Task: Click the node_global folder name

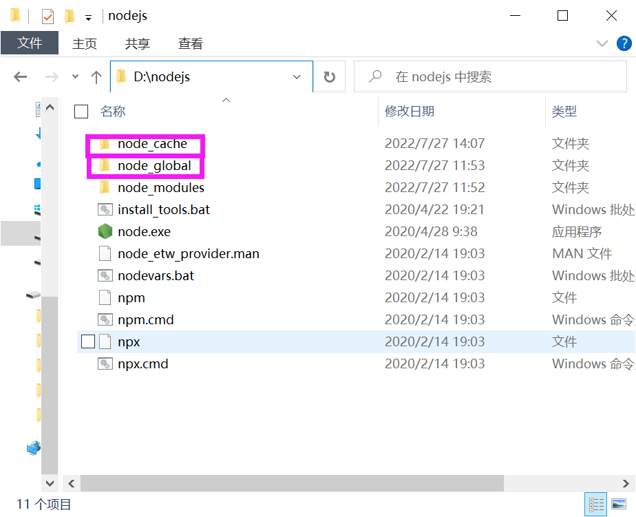Action: point(155,166)
